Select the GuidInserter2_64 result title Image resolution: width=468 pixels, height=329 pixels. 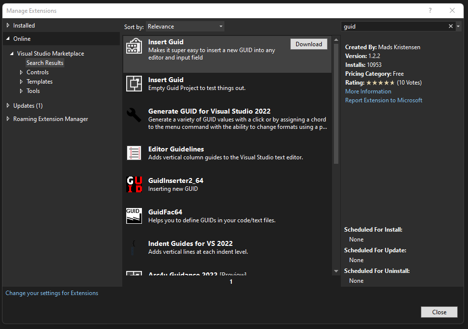pyautogui.click(x=175, y=180)
